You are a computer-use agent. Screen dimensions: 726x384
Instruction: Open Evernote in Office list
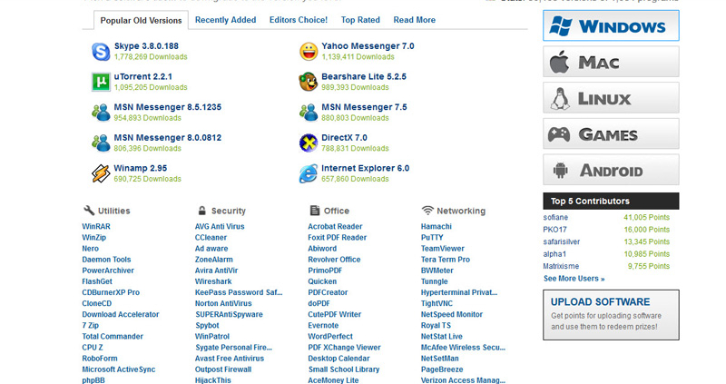[x=323, y=325]
